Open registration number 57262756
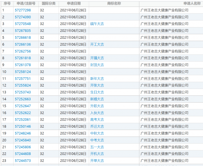This screenshot has width=203, height=166. click(23, 51)
